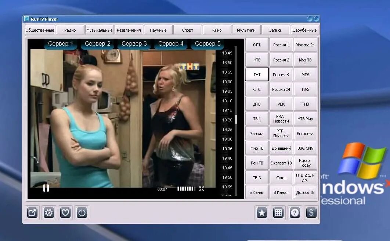Select РИА Новости channel
The height and width of the screenshot is (241, 390).
[x=281, y=118]
